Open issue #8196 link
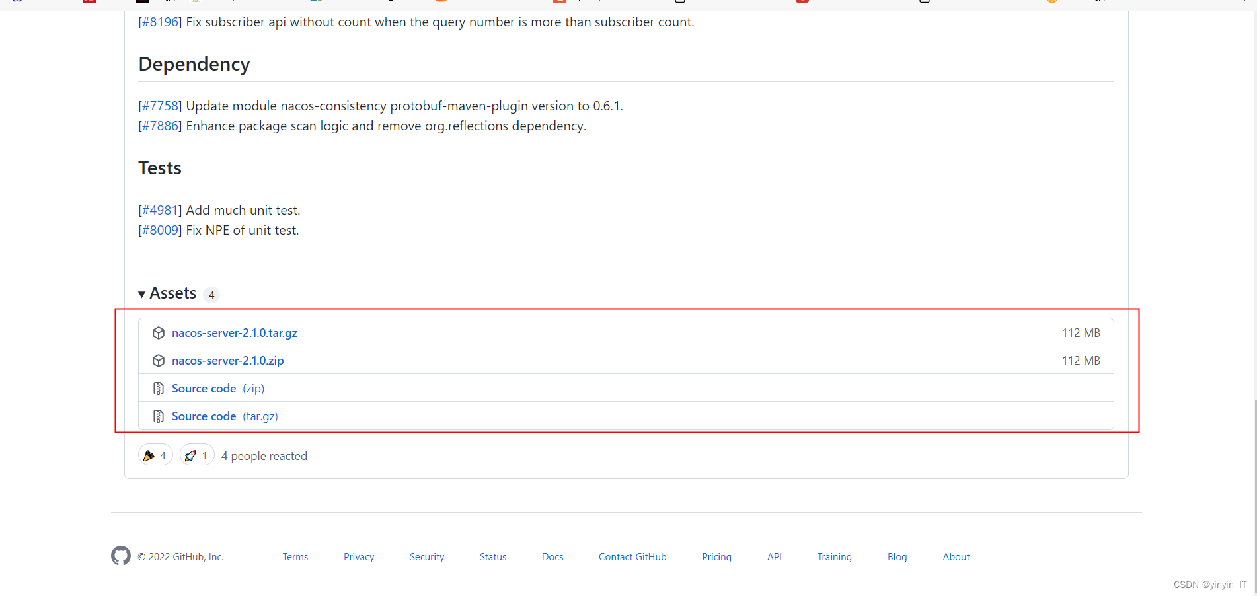The height and width of the screenshot is (596, 1257). 161,22
